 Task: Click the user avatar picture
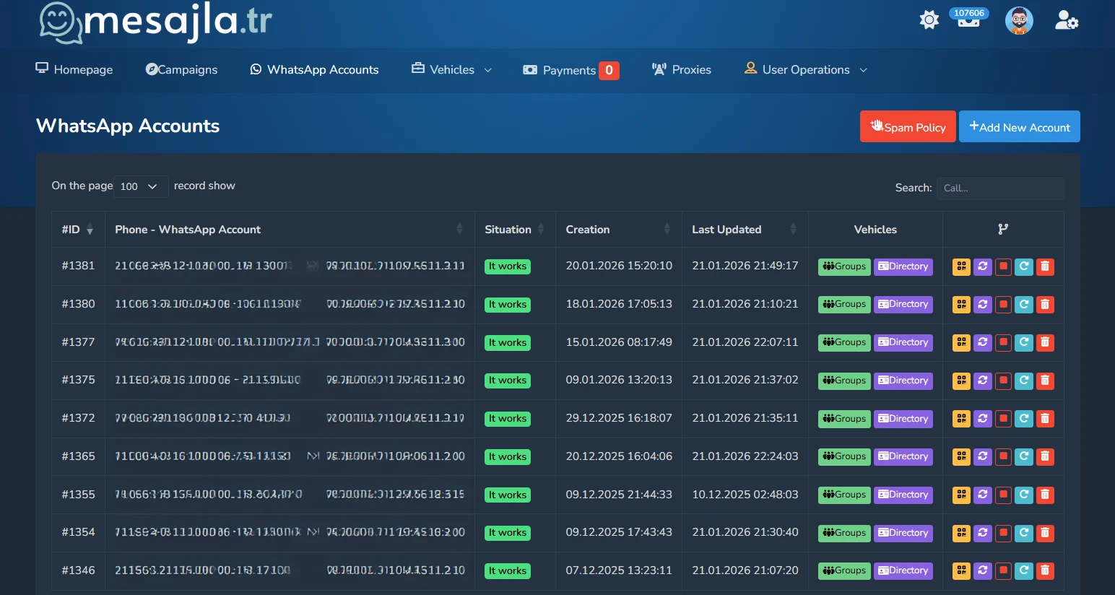point(1019,20)
